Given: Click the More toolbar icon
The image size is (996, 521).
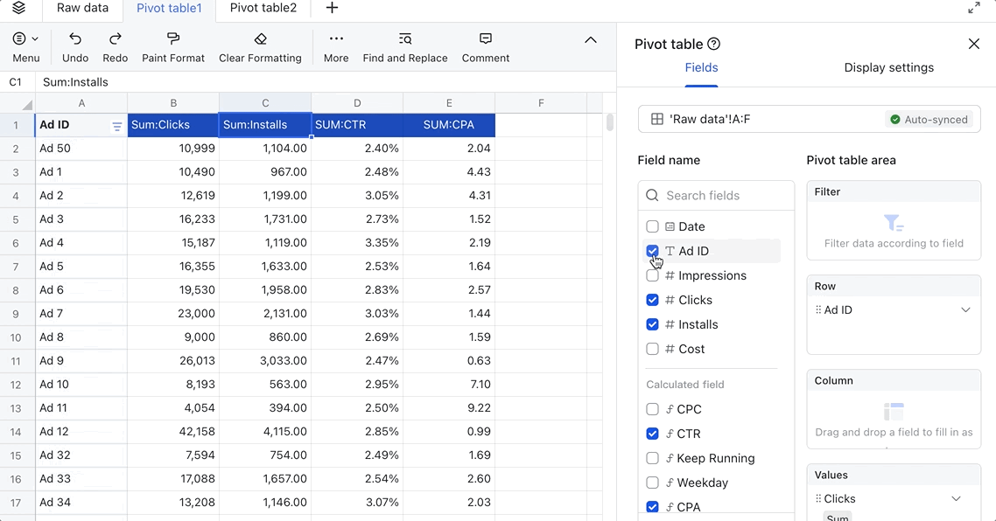Looking at the screenshot, I should pyautogui.click(x=335, y=39).
